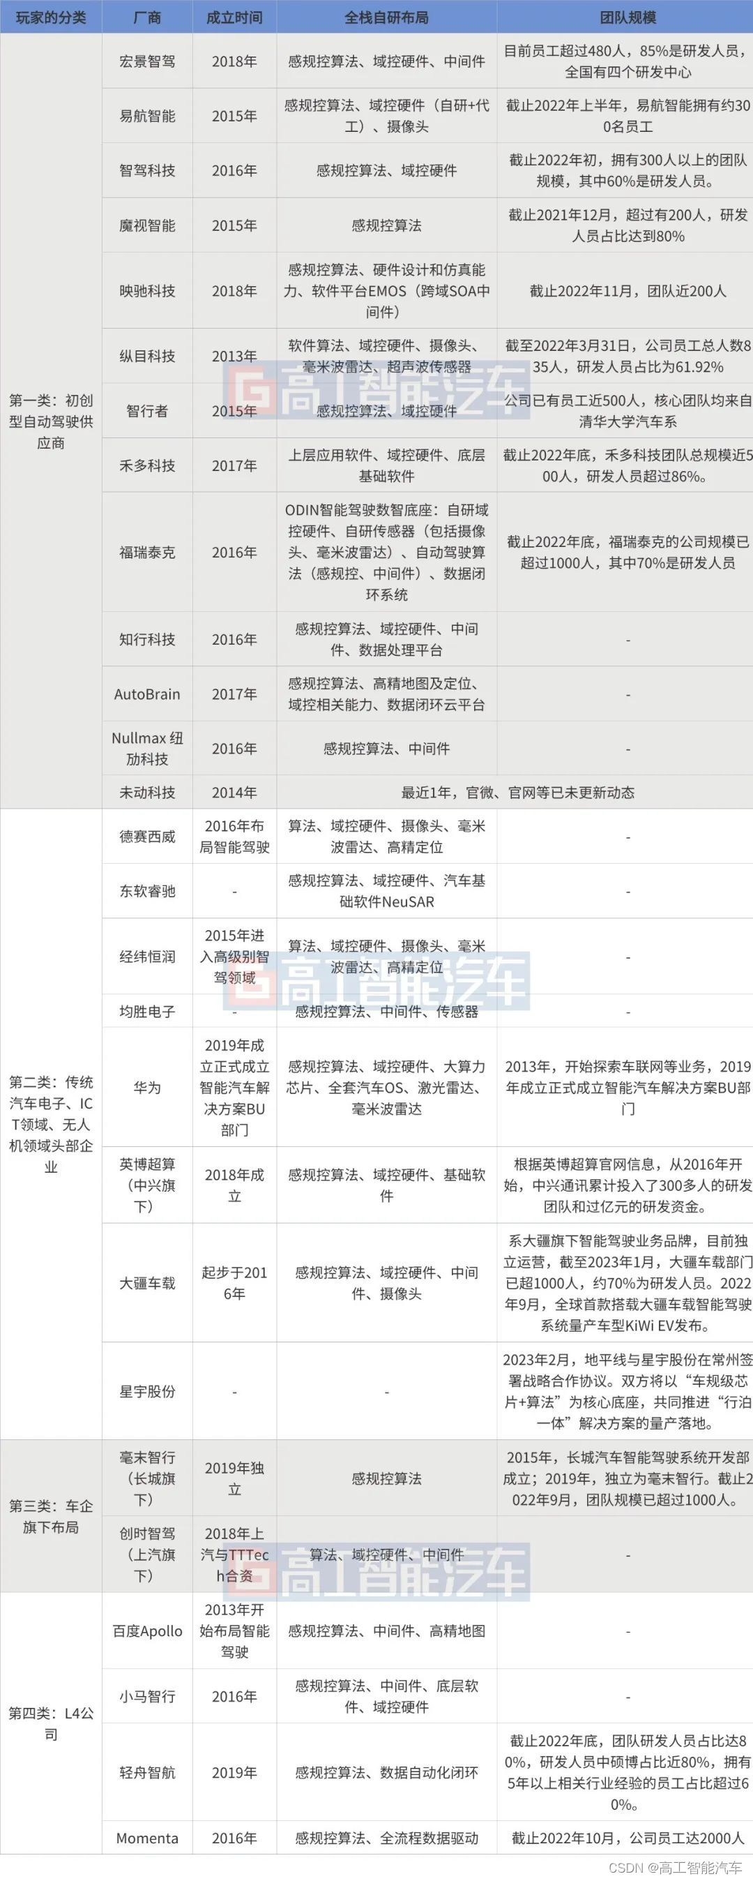This screenshot has height=1881, width=753.
Task: Select the 映驰科技 vendor cell
Action: point(147,291)
